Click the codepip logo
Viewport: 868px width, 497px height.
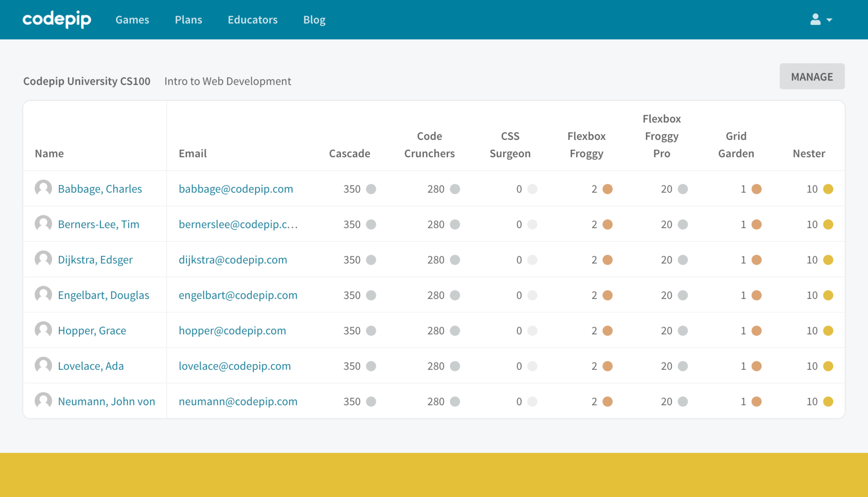pos(57,19)
